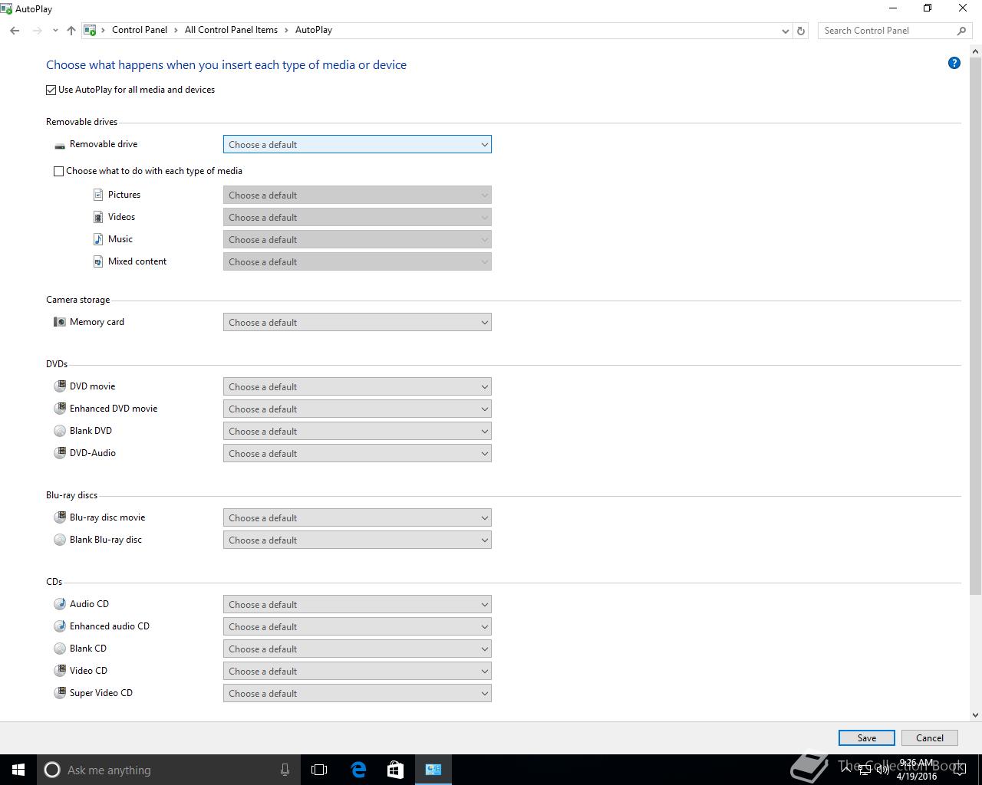Click the DVD movie disc icon
Image resolution: width=982 pixels, height=785 pixels.
pos(60,386)
